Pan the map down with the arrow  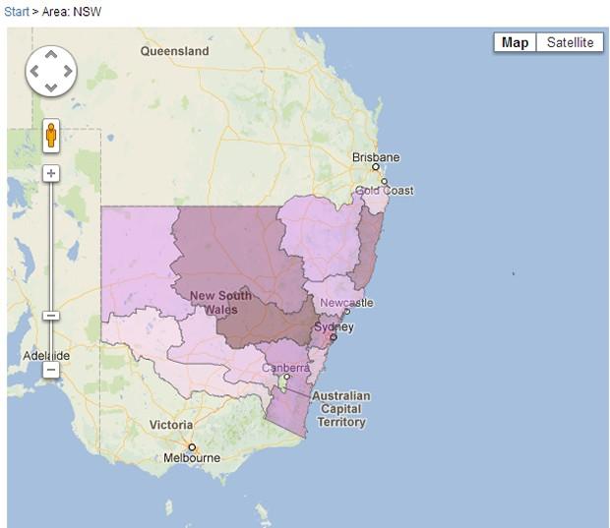(51, 88)
